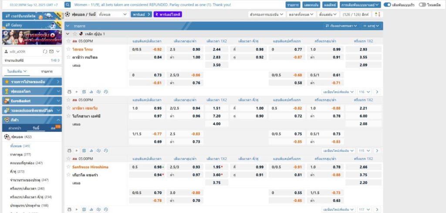Turn off the quick bet toggle
The width and height of the screenshot is (446, 213).
(387, 5)
